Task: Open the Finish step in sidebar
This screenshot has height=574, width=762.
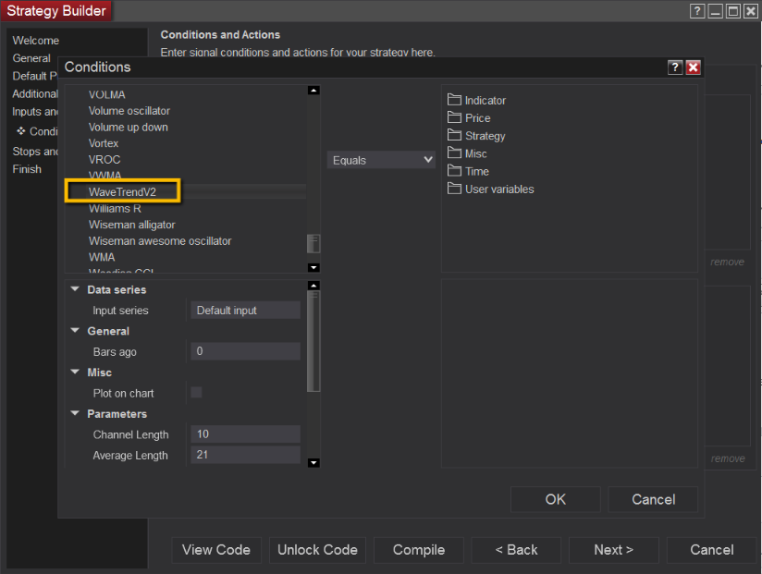Action: click(27, 169)
